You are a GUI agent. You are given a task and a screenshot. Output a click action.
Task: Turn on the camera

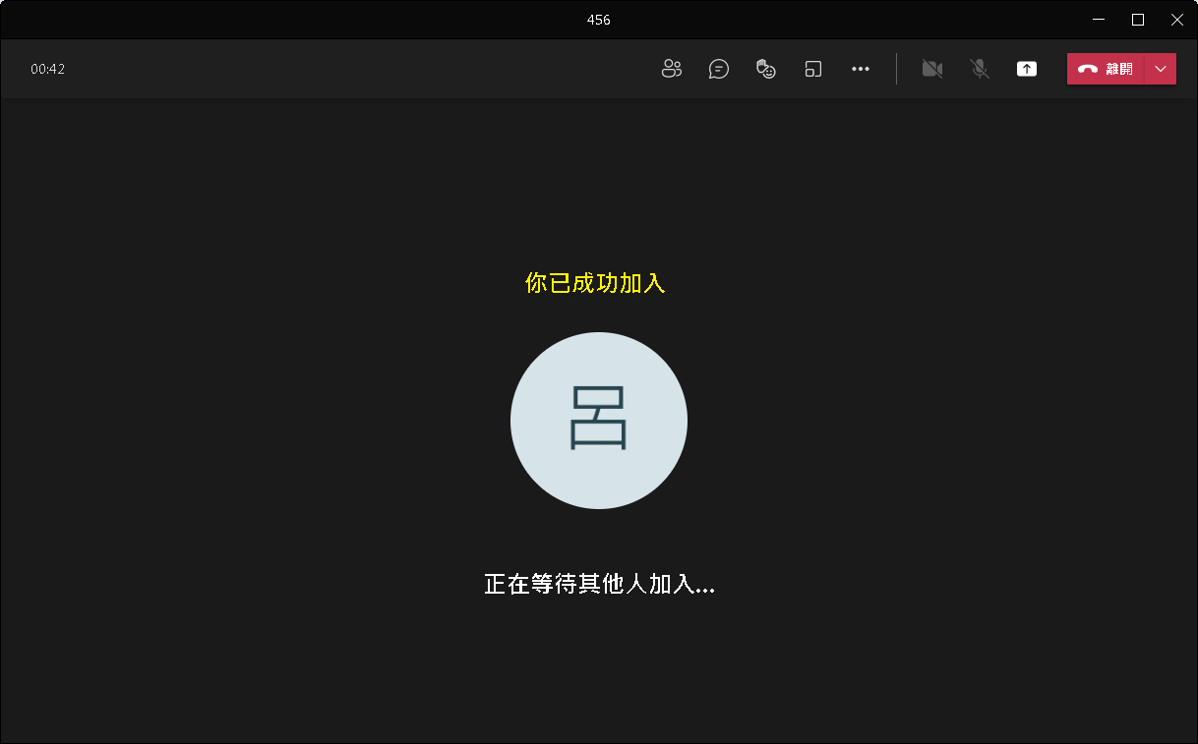tap(931, 69)
